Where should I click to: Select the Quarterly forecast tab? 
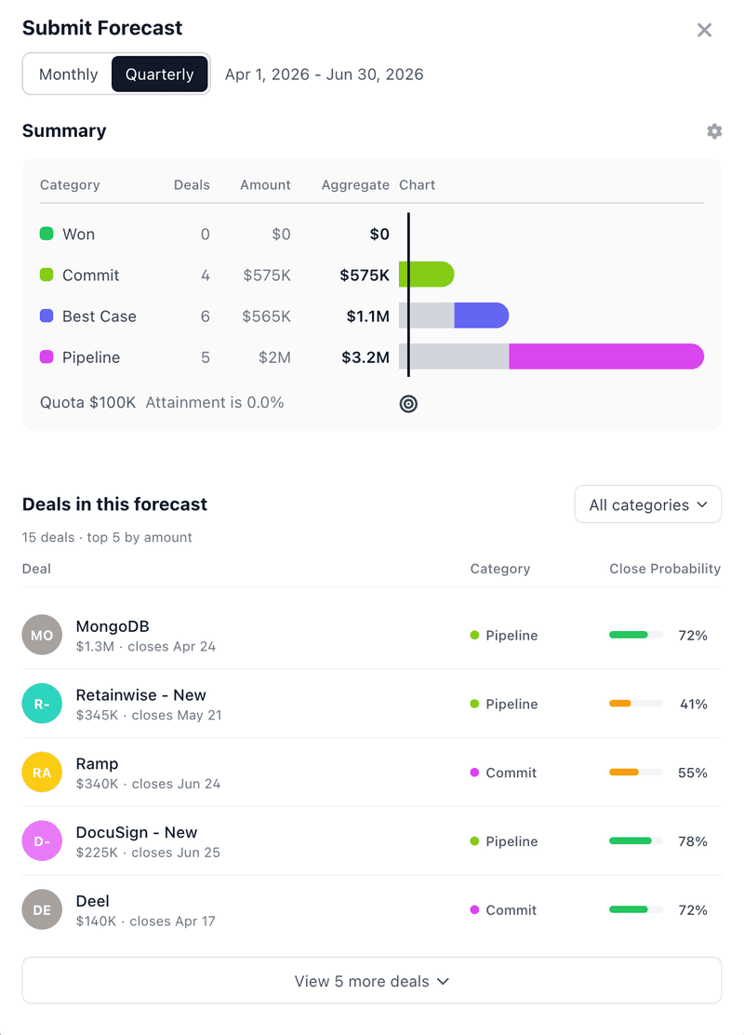(160, 74)
